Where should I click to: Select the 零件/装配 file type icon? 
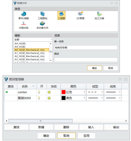[x=24, y=14]
